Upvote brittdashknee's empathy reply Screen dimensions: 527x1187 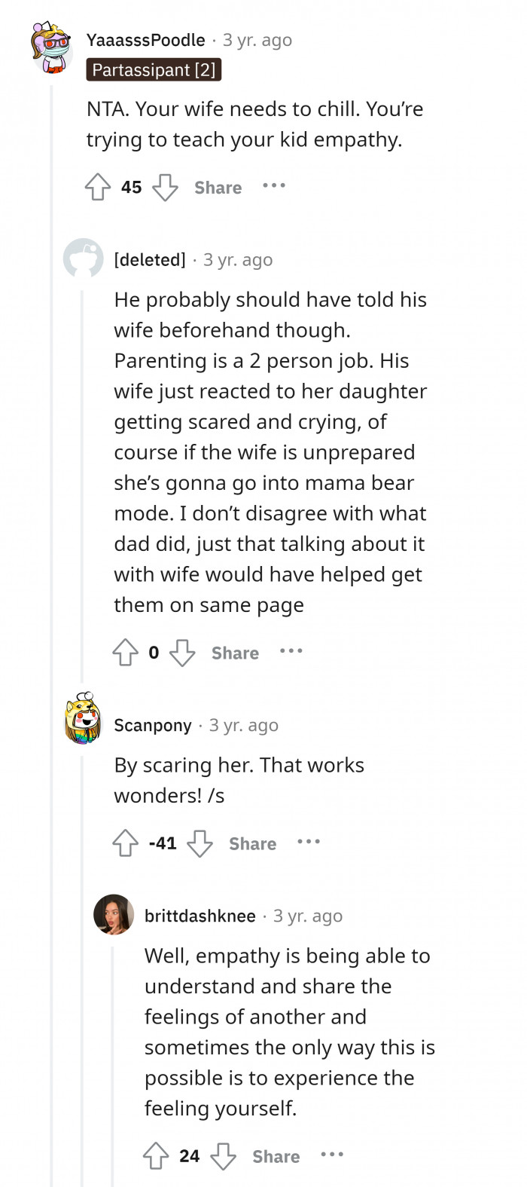tap(157, 1157)
